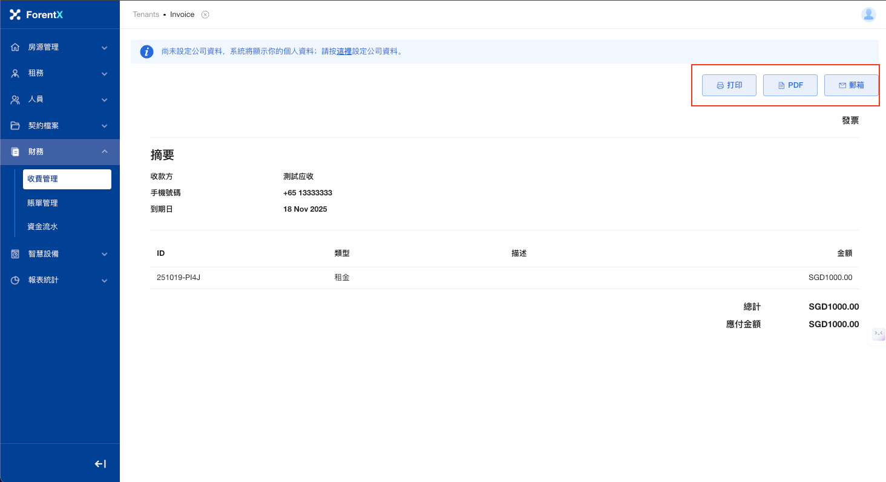Image resolution: width=886 pixels, height=482 pixels.
Task: Click the house icon for 房源管理
Action: click(15, 47)
